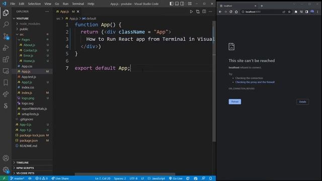Click the Open Changes icon in editor toolbar
Image resolution: width=322 pixels, height=181 pixels.
pos(198,12)
